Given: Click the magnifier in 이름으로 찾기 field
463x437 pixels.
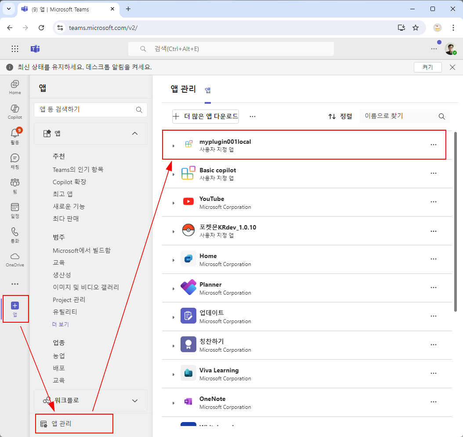Looking at the screenshot, I should 442,117.
